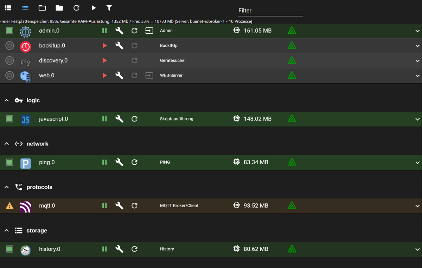Click the Filter input field

pyautogui.click(x=270, y=11)
